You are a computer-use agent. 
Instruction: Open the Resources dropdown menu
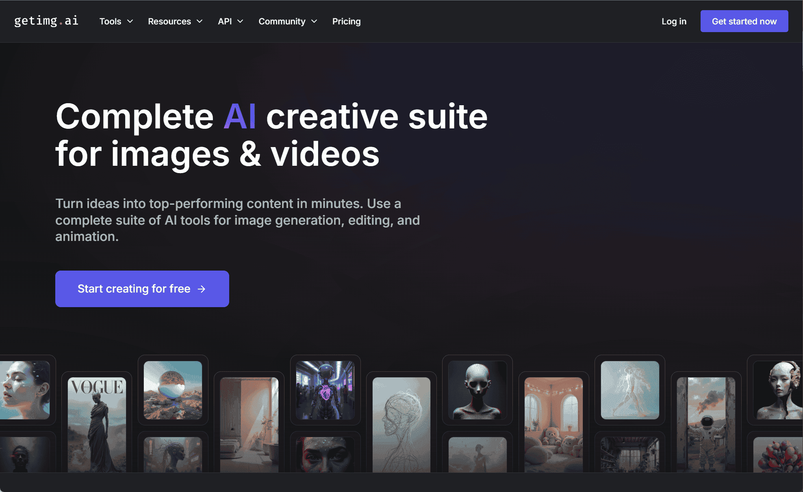pyautogui.click(x=175, y=21)
